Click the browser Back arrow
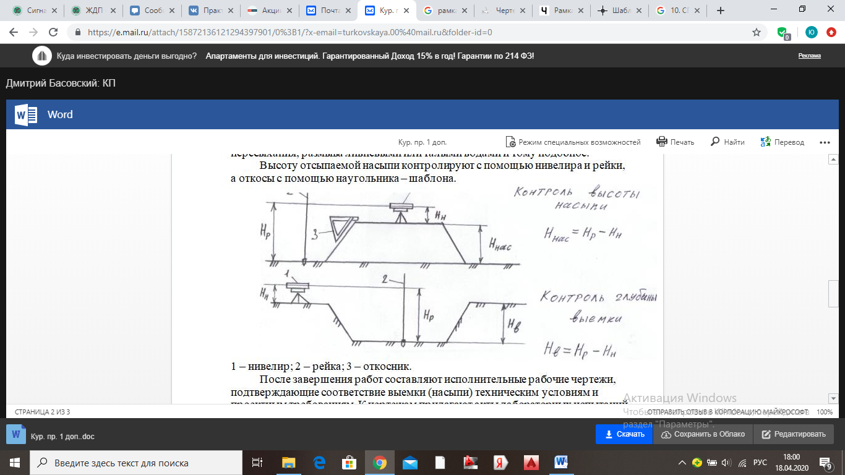The width and height of the screenshot is (845, 475). coord(14,32)
